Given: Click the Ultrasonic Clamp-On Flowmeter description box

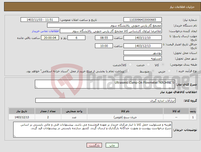Looking at the screenshot, I should [105, 84].
